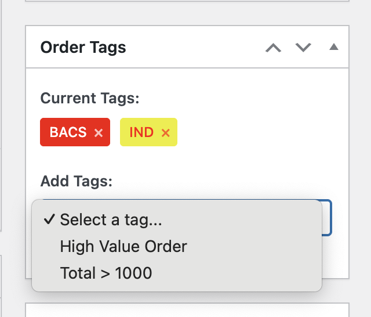This screenshot has width=371, height=317.
Task: Click the "Add Tags:" label
Action: pyautogui.click(x=76, y=181)
